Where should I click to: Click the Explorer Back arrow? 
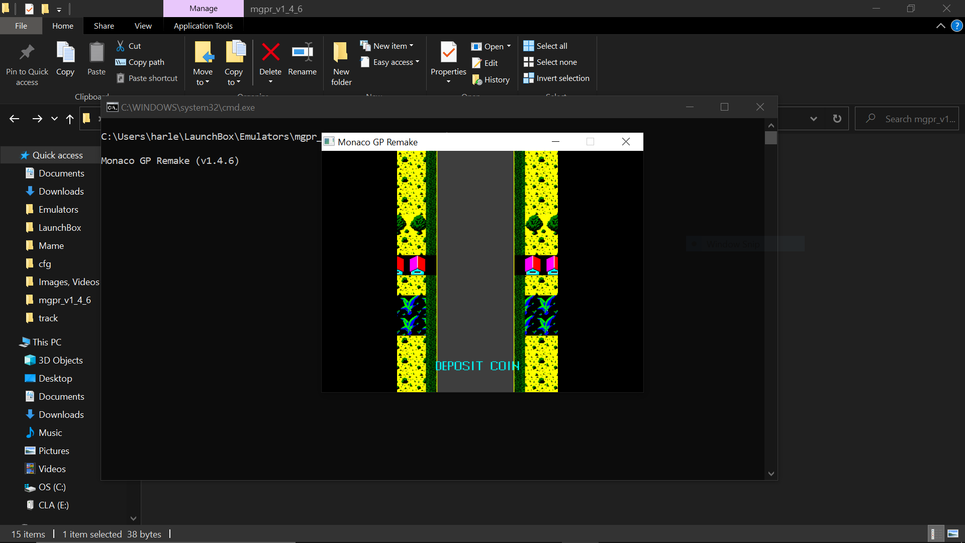14,119
